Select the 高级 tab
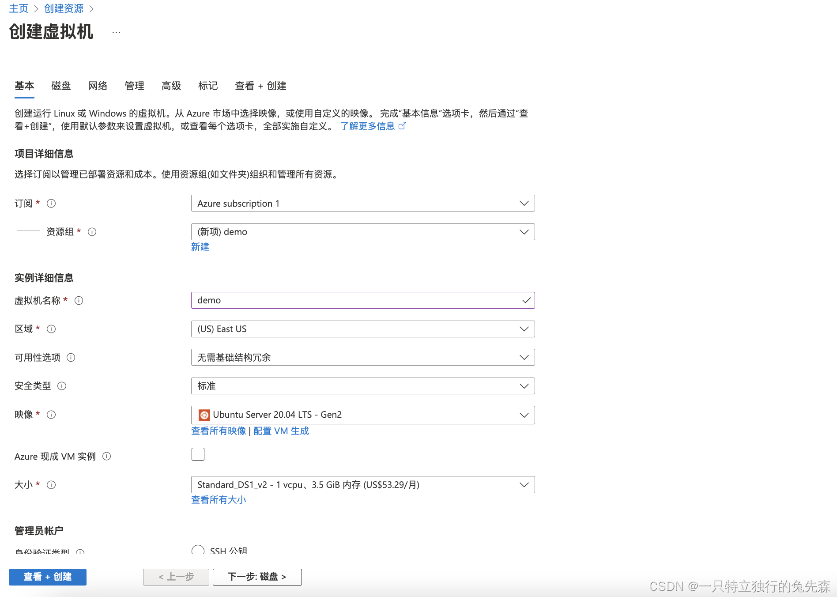 coord(171,86)
